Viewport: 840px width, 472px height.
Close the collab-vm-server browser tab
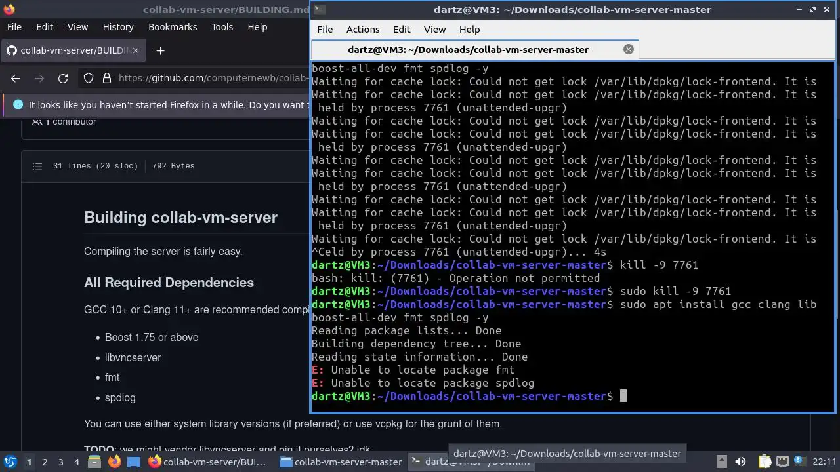click(x=136, y=50)
